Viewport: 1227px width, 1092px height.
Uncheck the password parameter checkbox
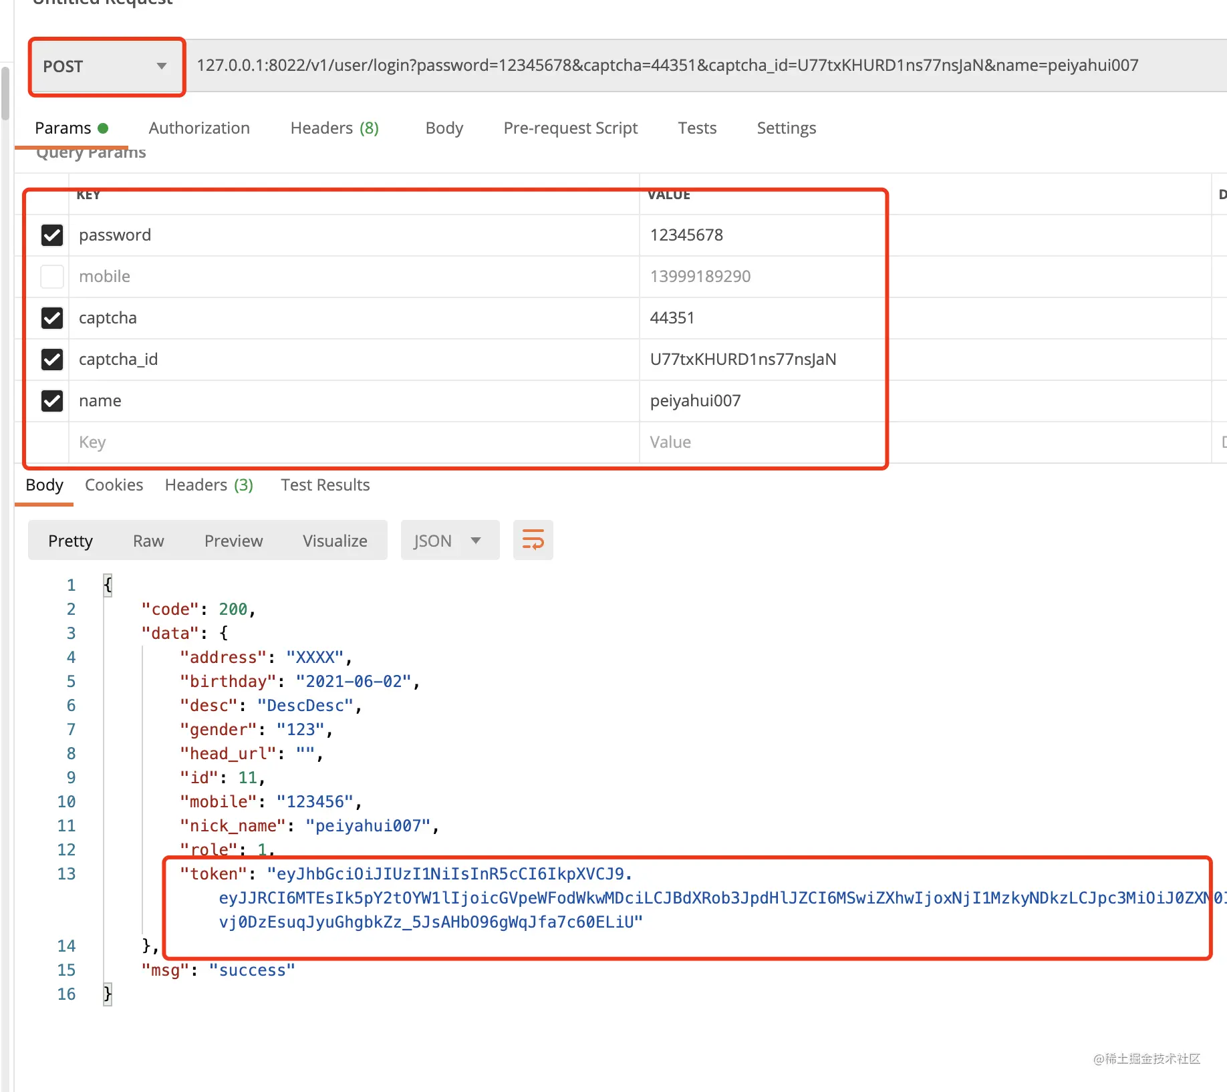tap(52, 235)
